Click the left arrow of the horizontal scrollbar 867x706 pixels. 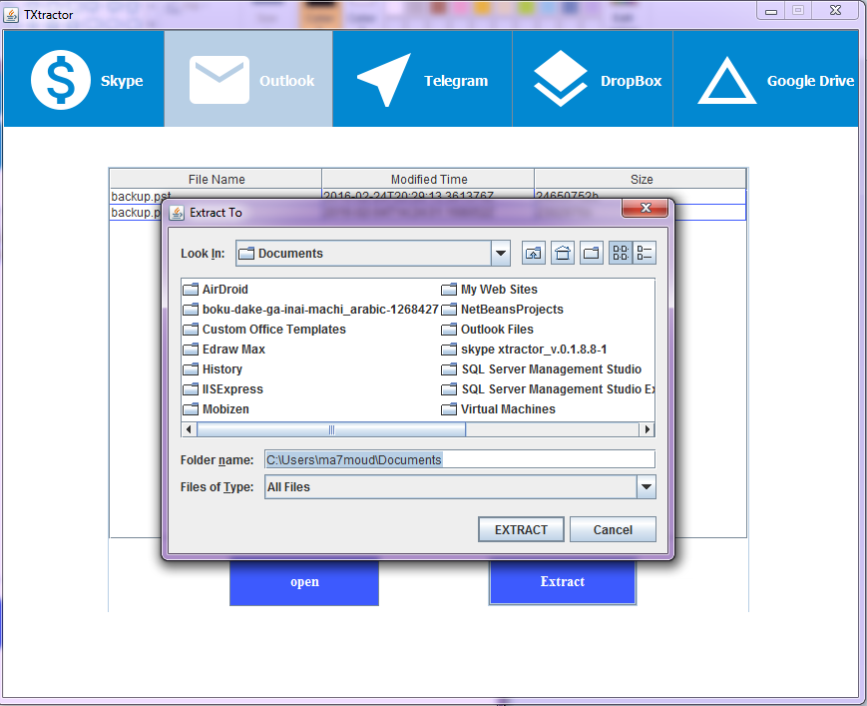click(x=190, y=429)
